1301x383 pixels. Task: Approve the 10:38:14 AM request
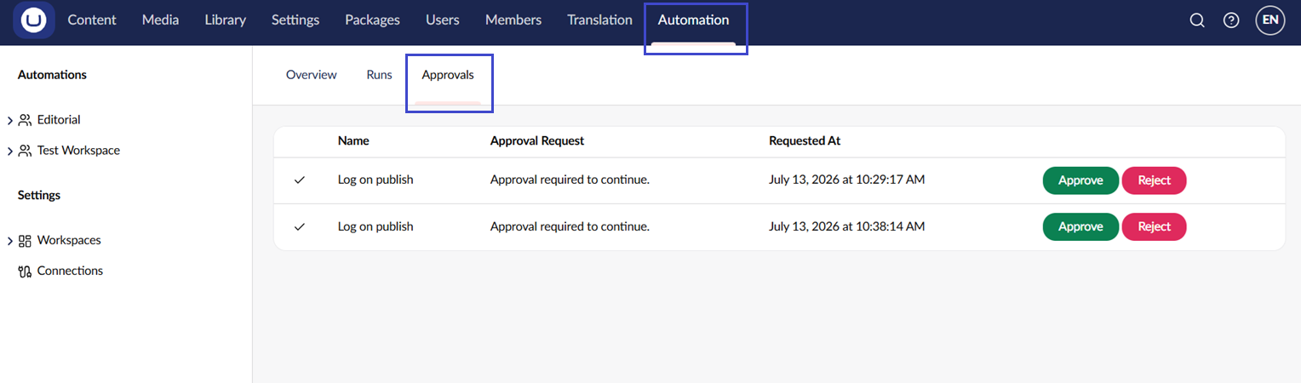pyautogui.click(x=1080, y=226)
